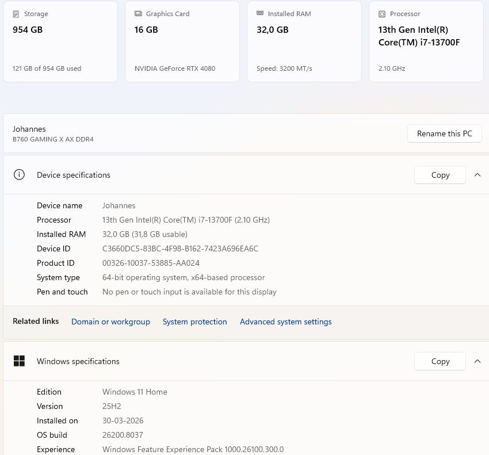
Task: Click the Graphics Card icon
Action: click(x=138, y=14)
